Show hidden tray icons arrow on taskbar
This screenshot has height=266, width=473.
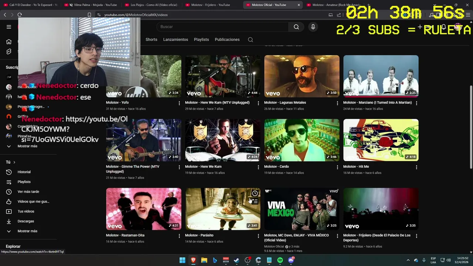[408, 260]
